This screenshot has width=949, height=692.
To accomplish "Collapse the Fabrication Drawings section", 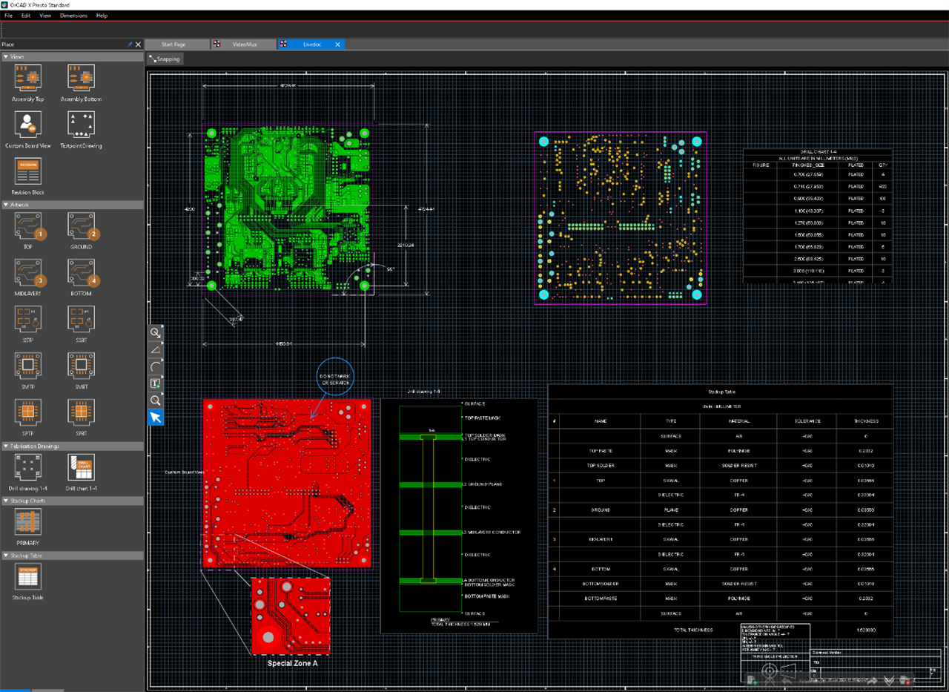I will pos(6,446).
